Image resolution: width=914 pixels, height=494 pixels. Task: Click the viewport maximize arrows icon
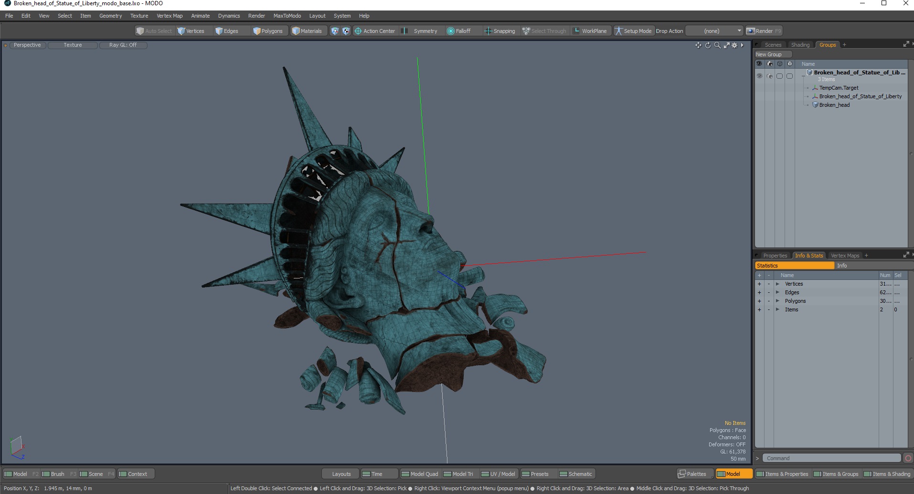726,45
